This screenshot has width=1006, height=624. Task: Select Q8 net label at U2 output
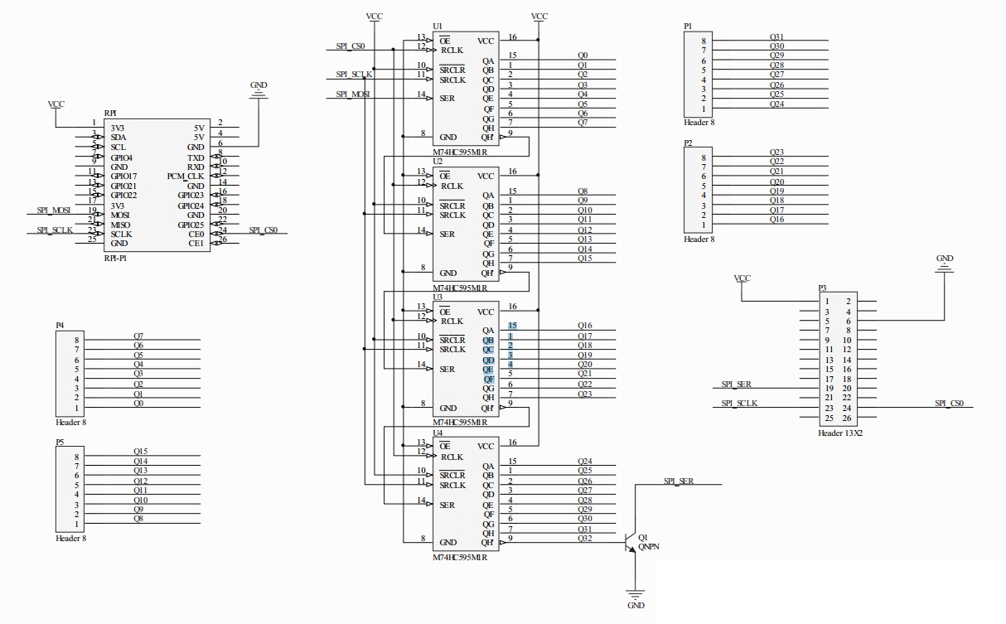pyautogui.click(x=583, y=191)
